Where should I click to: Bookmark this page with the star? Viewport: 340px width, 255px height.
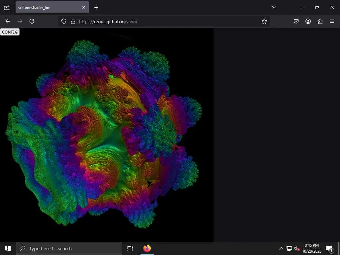264,22
